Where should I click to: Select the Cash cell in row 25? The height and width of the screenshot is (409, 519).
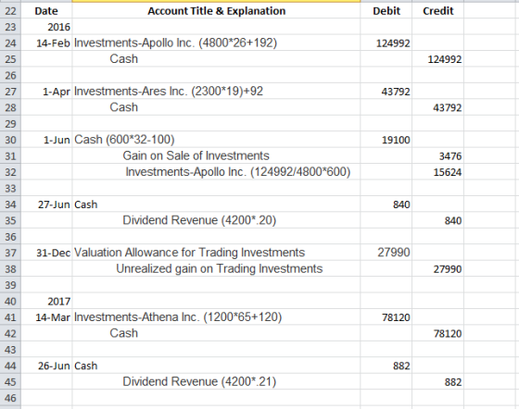216,59
